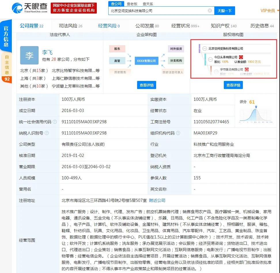Image resolution: width=280 pixels, height=273 pixels.
Task: Select 北京市工商行政管理局海淀分局 registrar text
Action: coord(222,156)
